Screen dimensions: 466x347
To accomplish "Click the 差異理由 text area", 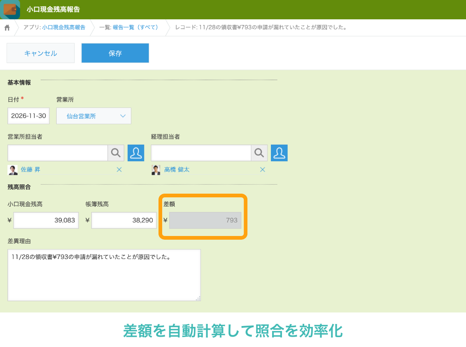I will point(104,275).
